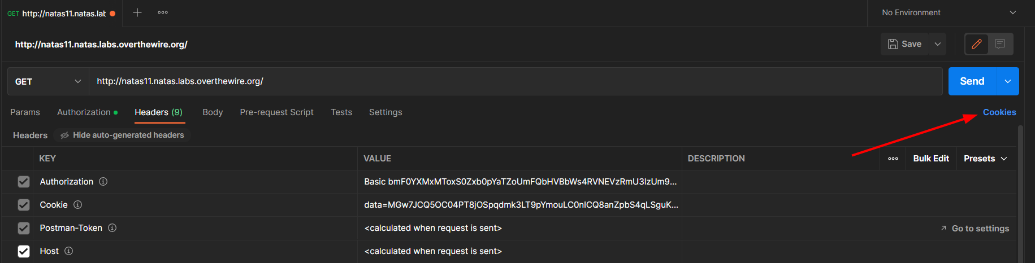Hide auto-generated headers

123,135
